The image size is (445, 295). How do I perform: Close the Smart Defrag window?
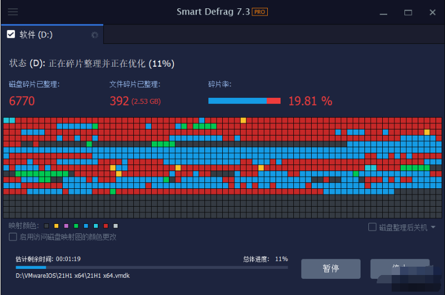433,12
